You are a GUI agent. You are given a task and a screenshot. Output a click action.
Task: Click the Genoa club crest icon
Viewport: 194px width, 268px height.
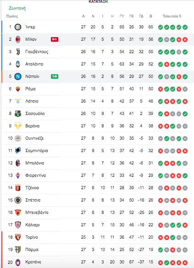tap(18, 188)
